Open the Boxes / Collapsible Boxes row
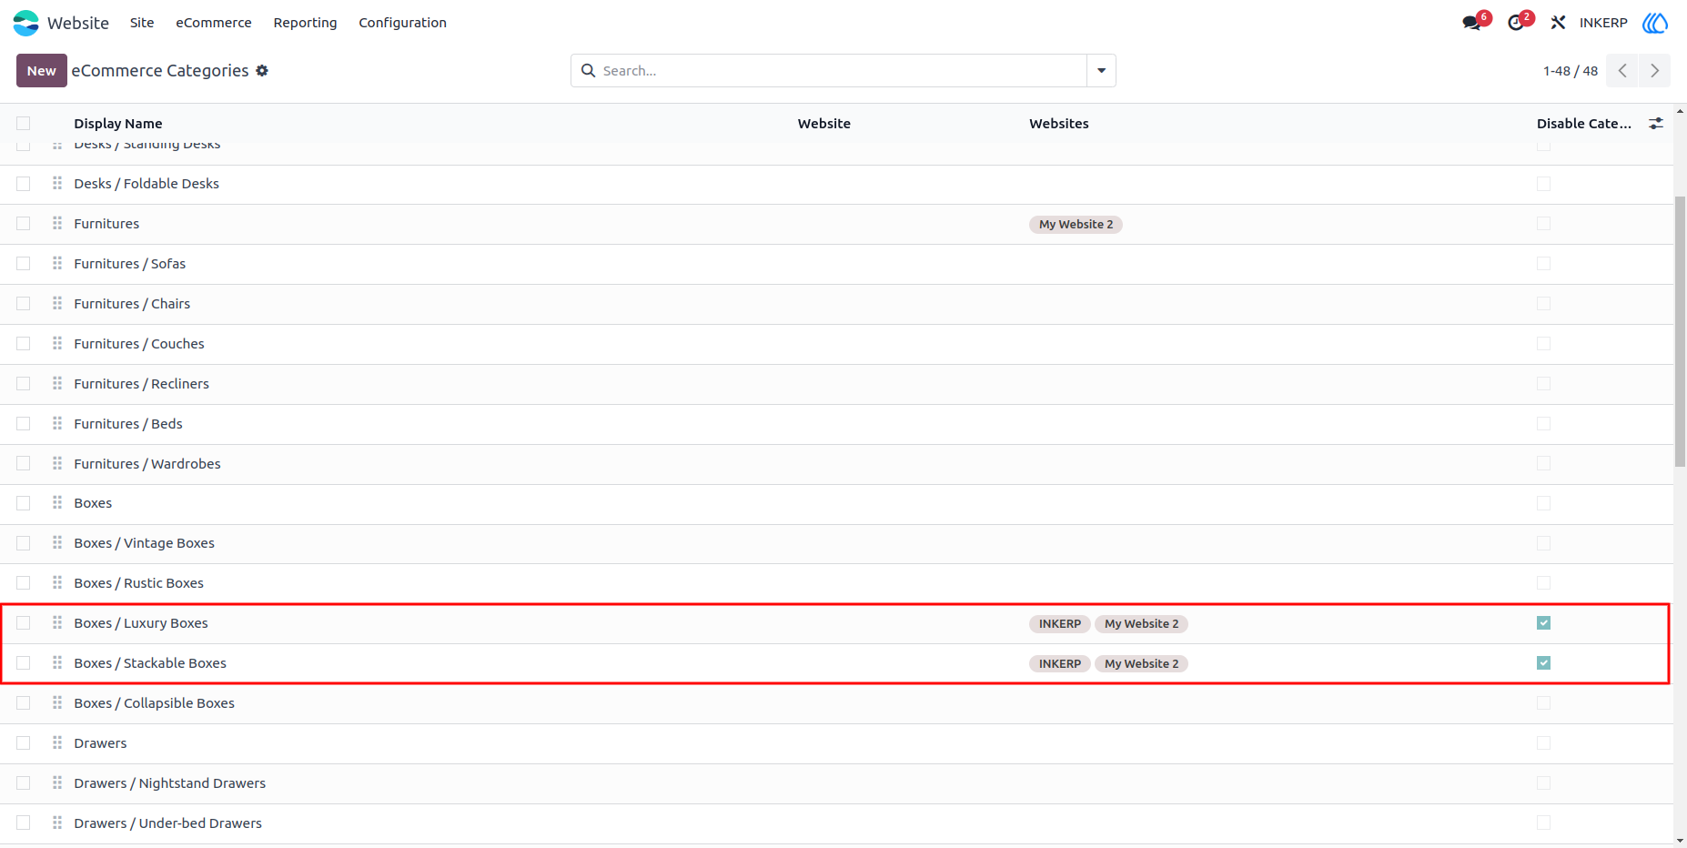Screen dimensions: 1687x848 click(836, 703)
